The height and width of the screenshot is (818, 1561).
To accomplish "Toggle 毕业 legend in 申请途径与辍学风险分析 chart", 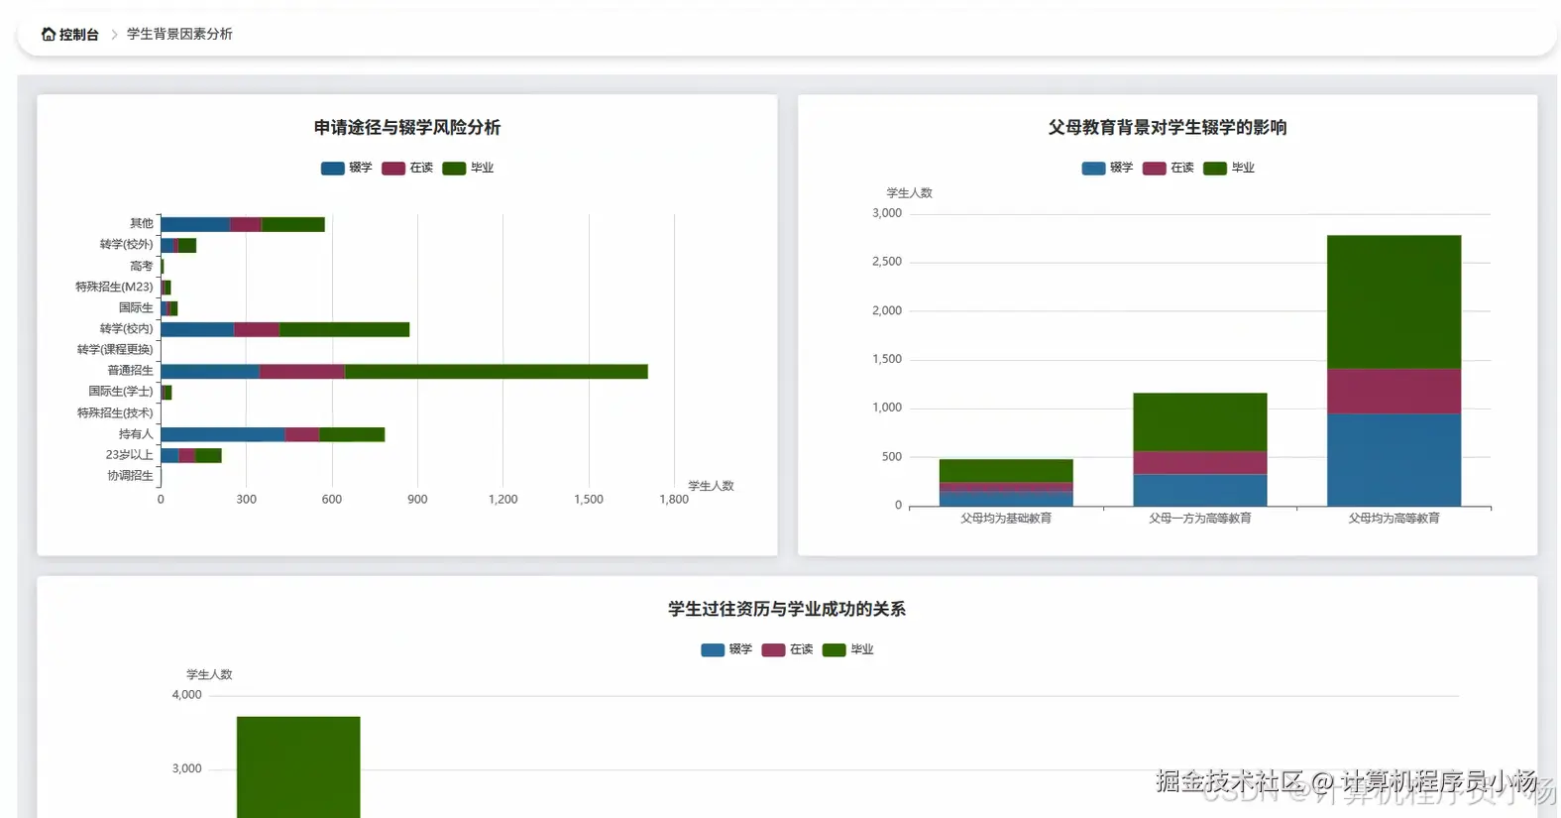I will (x=468, y=169).
